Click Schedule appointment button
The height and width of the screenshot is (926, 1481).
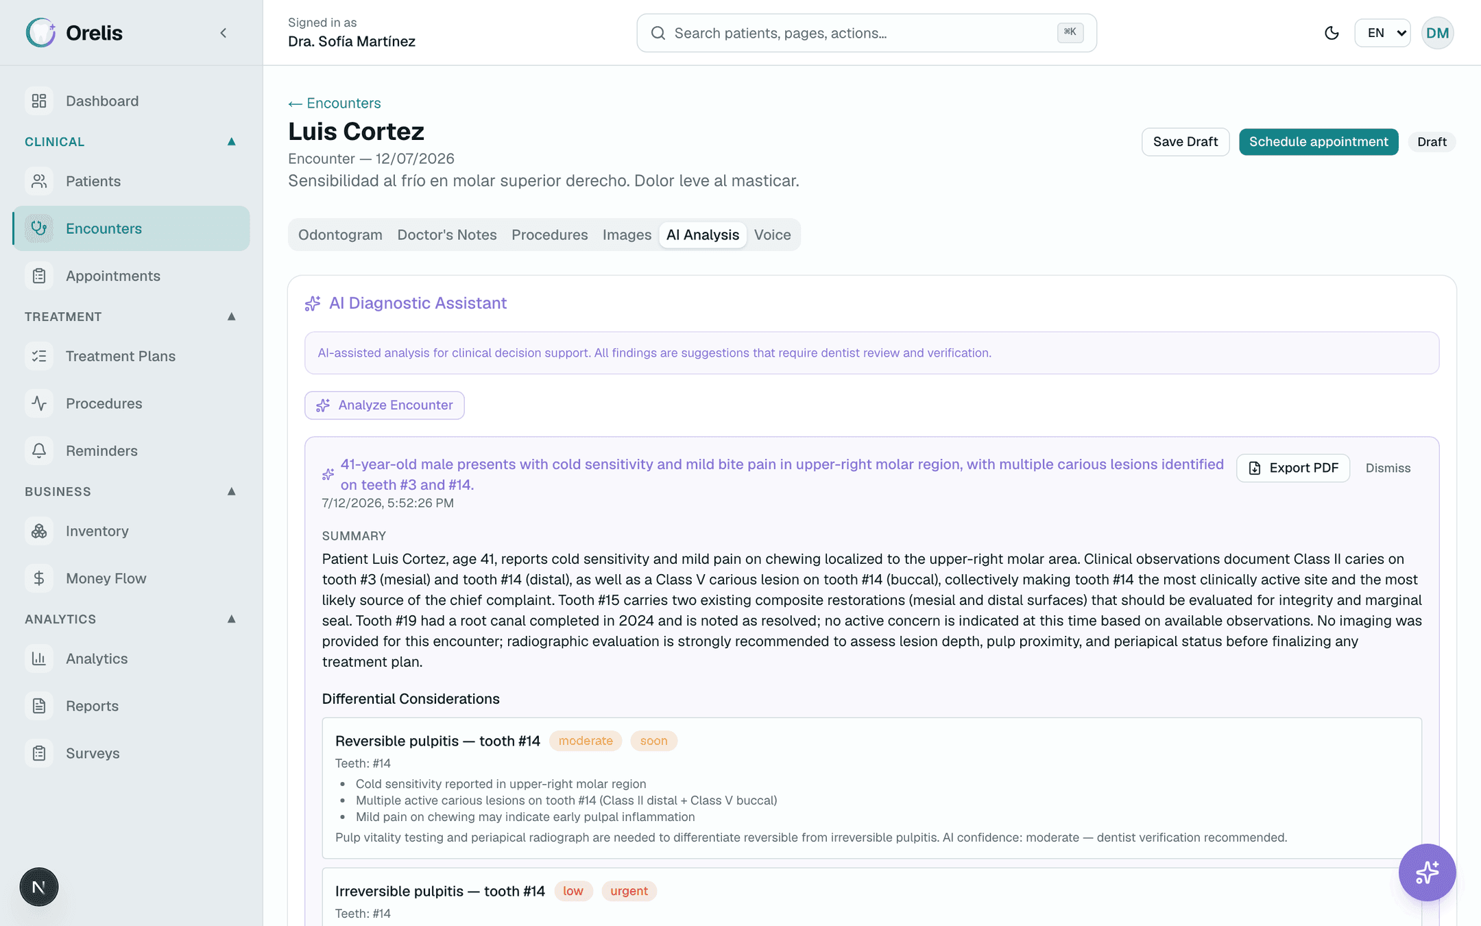[1319, 142]
